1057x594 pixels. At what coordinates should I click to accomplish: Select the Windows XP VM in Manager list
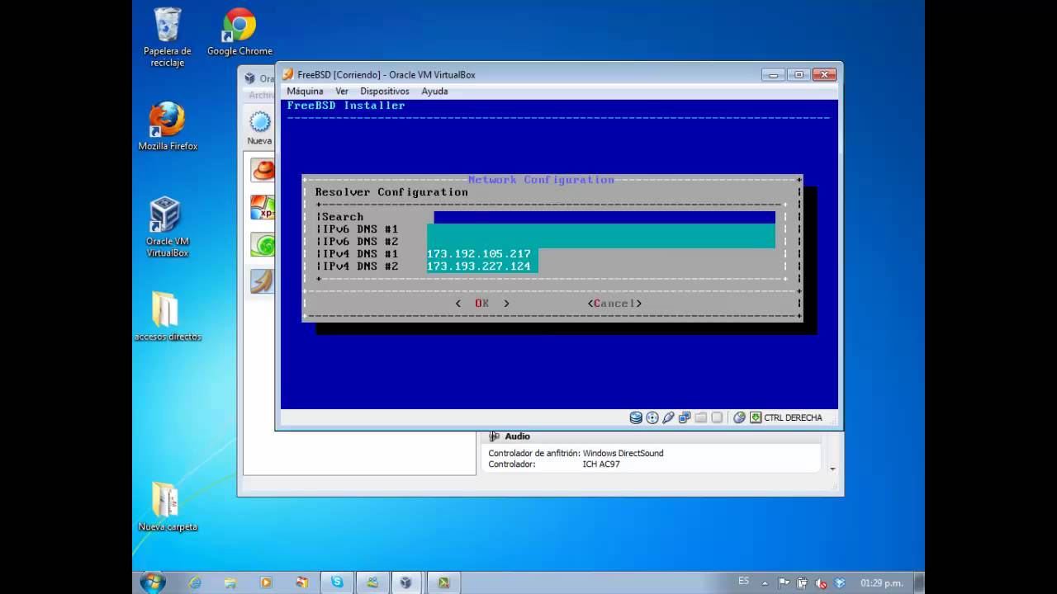click(x=263, y=207)
